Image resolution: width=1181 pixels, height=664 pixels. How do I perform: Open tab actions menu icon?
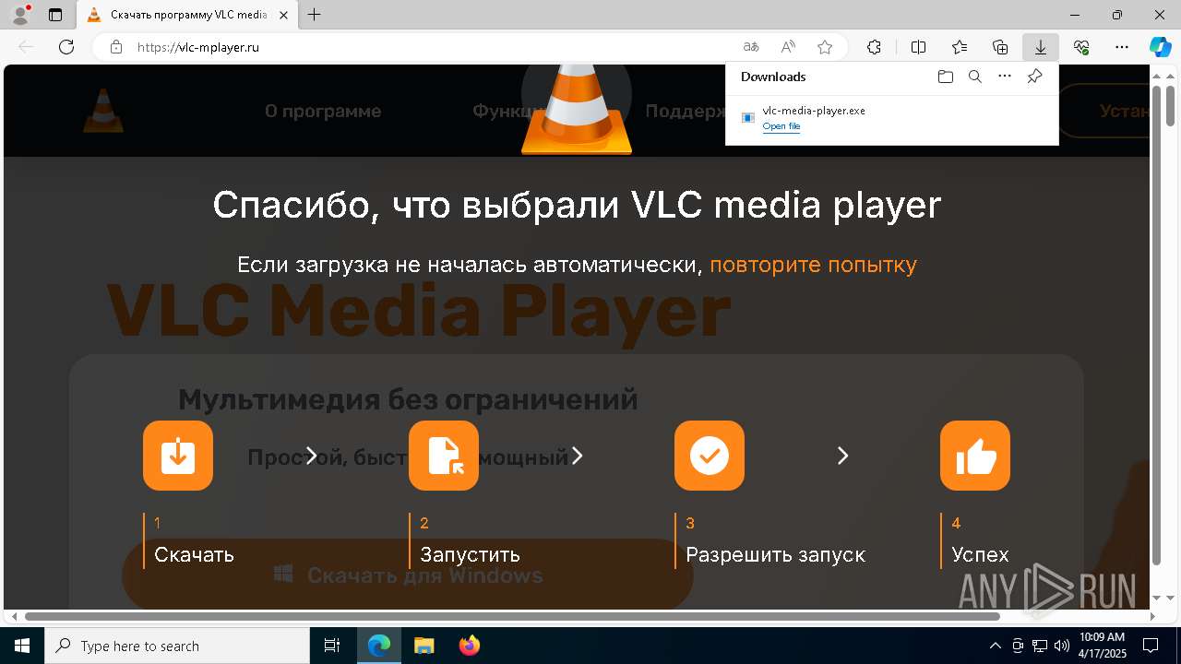click(55, 15)
